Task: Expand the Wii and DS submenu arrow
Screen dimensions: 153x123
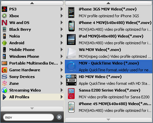Action: (x=62, y=23)
